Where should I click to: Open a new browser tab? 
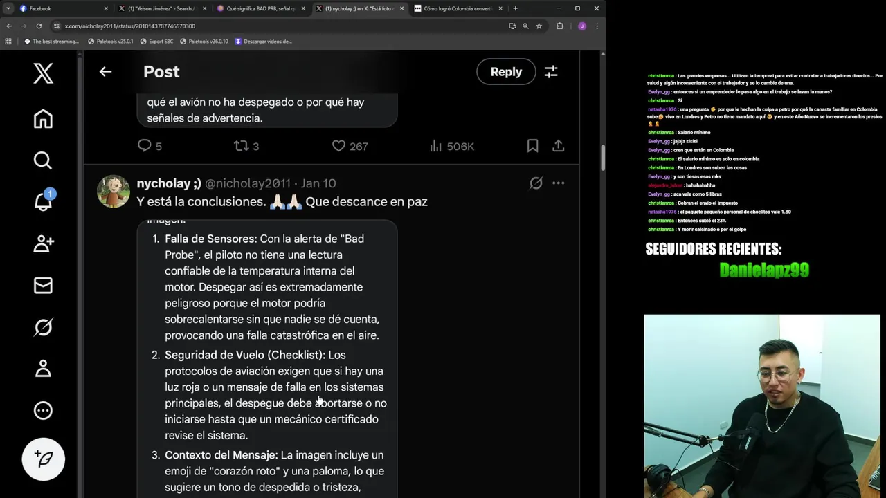tap(515, 8)
